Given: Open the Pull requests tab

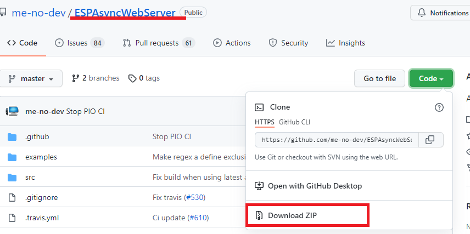Looking at the screenshot, I should (159, 43).
